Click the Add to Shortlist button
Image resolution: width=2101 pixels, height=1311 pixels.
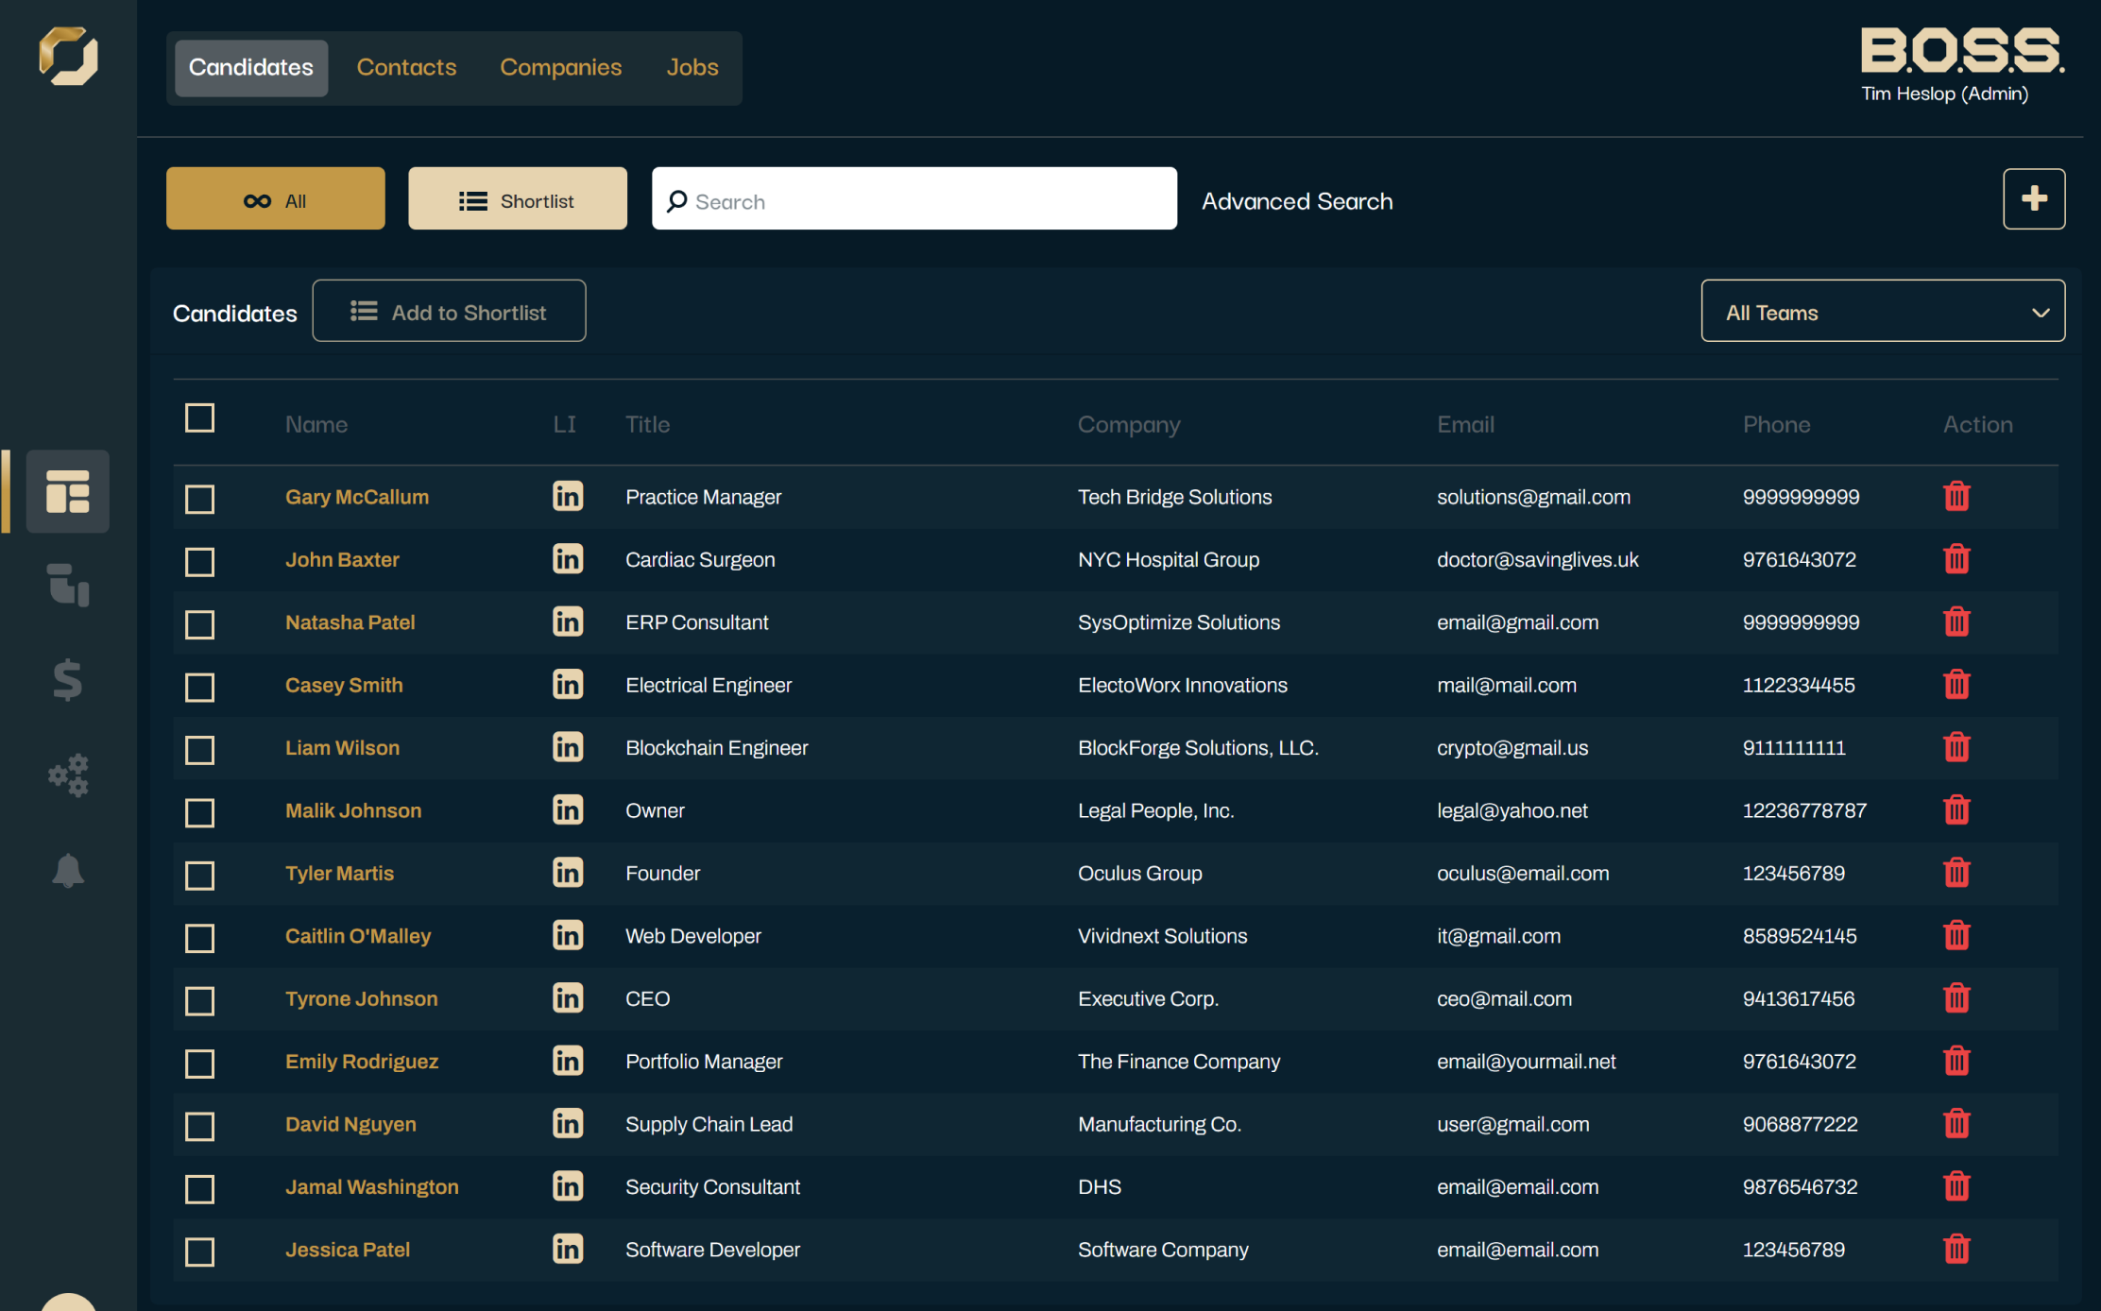(449, 312)
